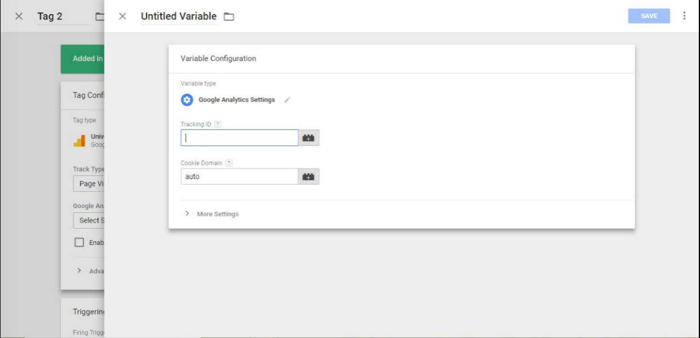This screenshot has height=338, width=700.
Task: Open the three-dot more actions menu
Action: point(684,16)
